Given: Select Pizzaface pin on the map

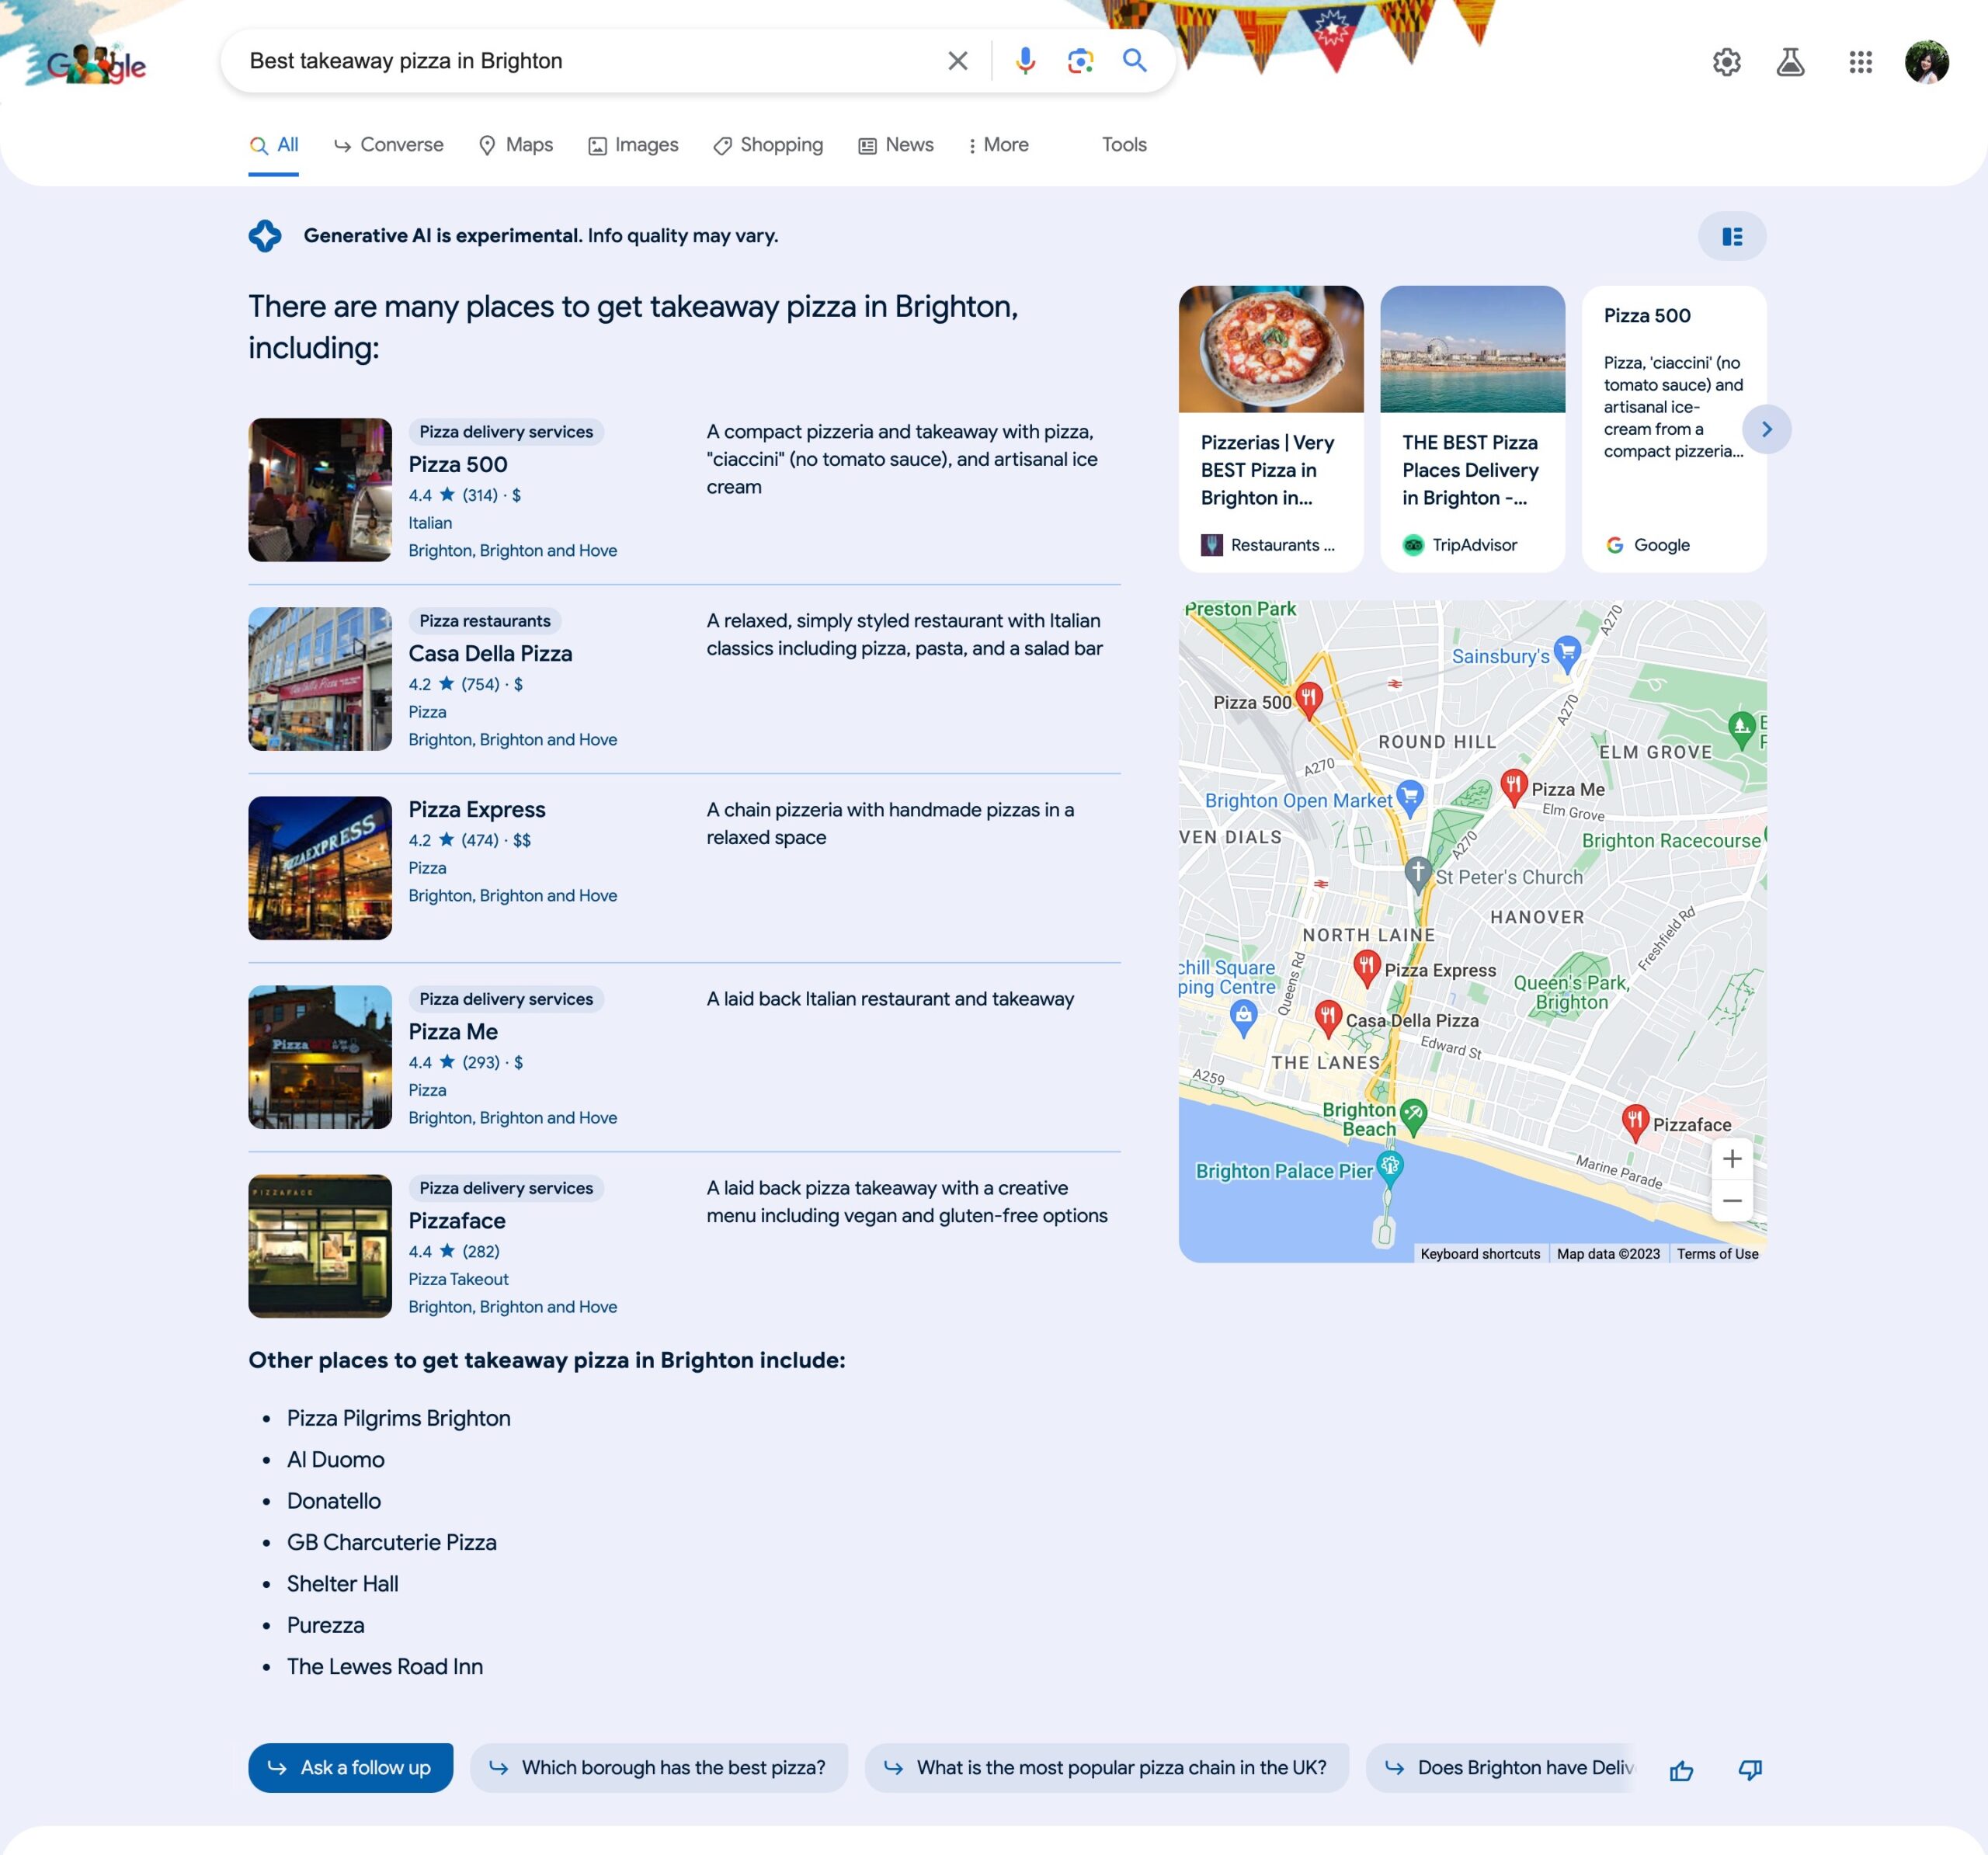Looking at the screenshot, I should 1634,1121.
